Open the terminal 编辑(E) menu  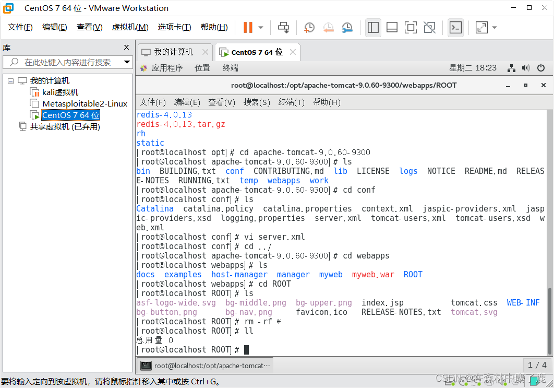click(187, 102)
